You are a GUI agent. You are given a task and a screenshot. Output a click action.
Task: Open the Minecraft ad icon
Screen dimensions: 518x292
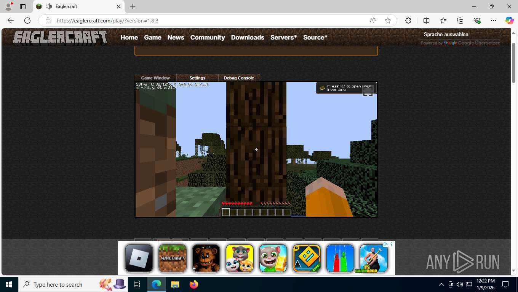(173, 258)
